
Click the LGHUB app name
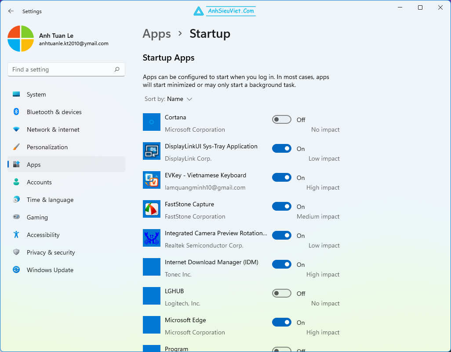(x=175, y=291)
